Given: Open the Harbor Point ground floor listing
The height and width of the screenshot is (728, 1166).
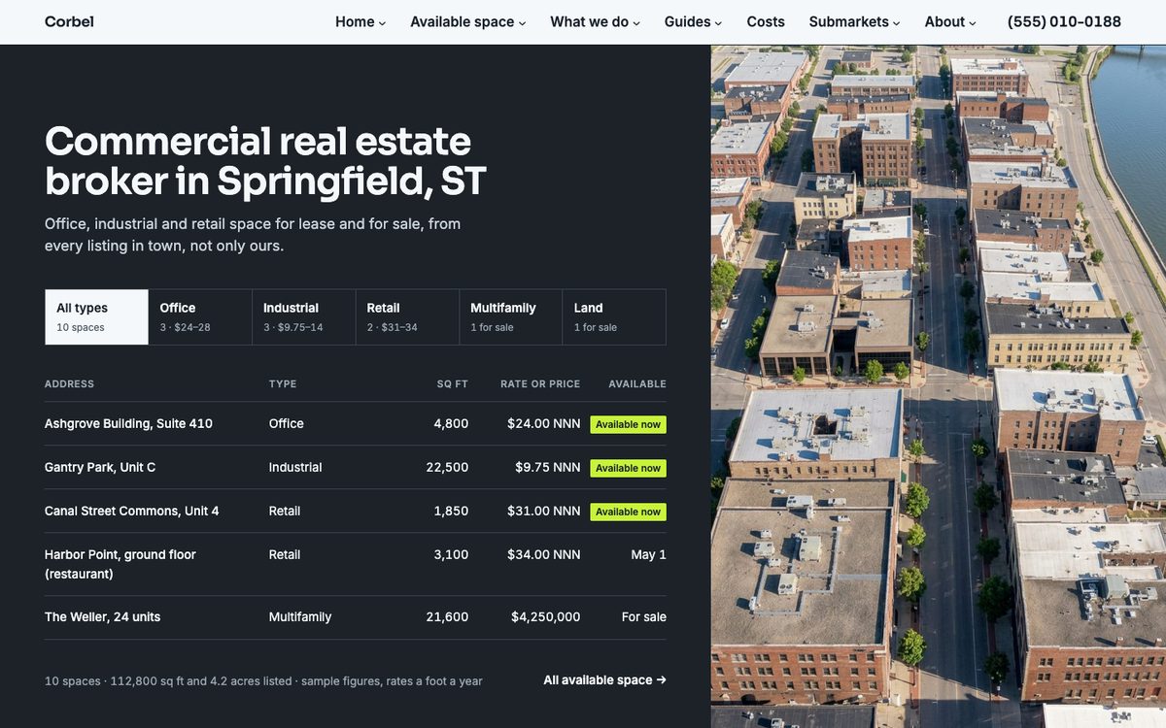Looking at the screenshot, I should 120,564.
